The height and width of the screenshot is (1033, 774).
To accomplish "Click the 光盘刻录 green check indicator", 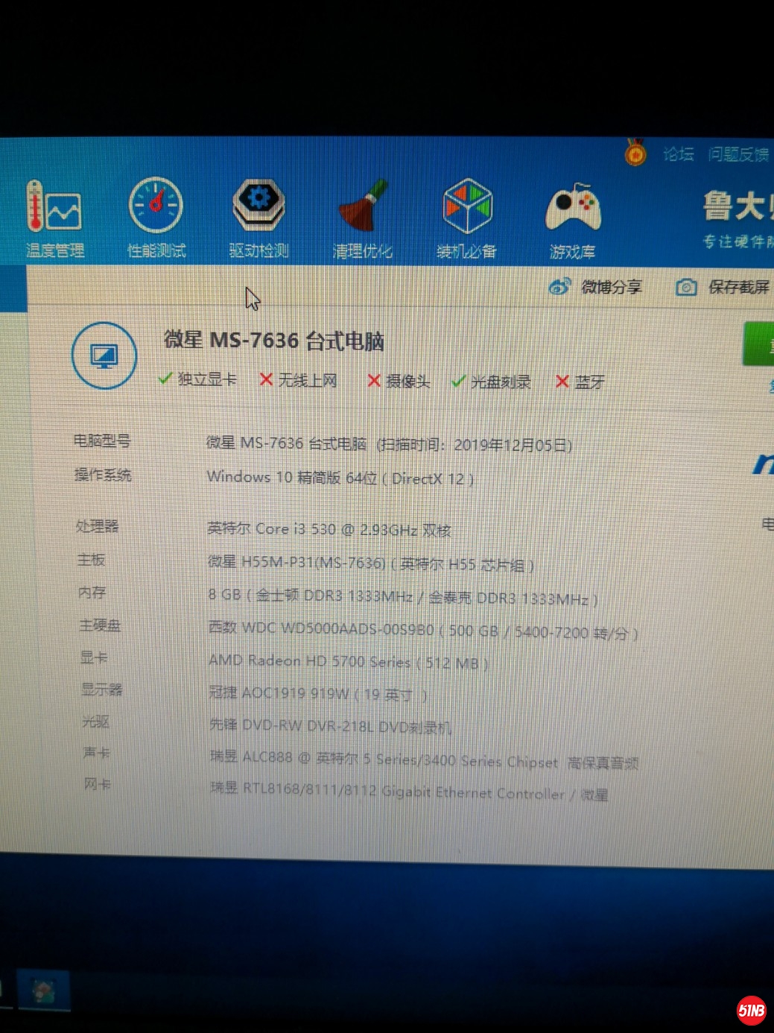I will (459, 382).
